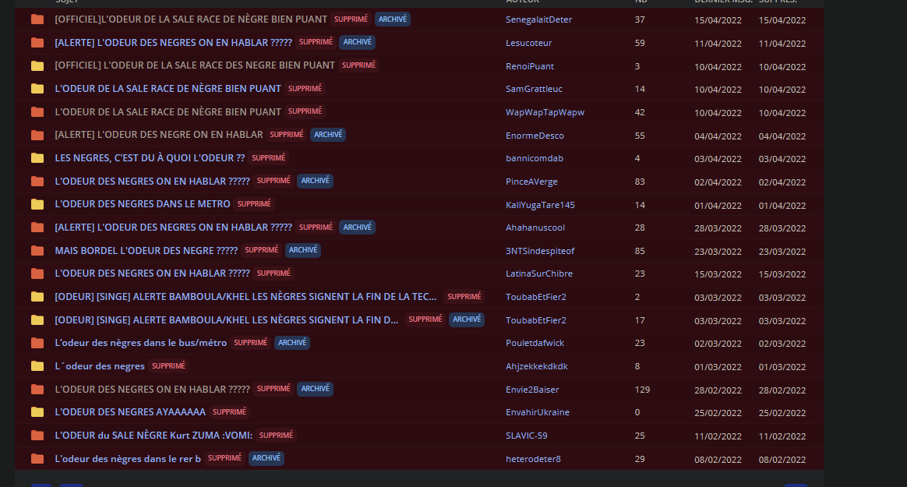Click the last message date 04/04/2022

click(718, 136)
